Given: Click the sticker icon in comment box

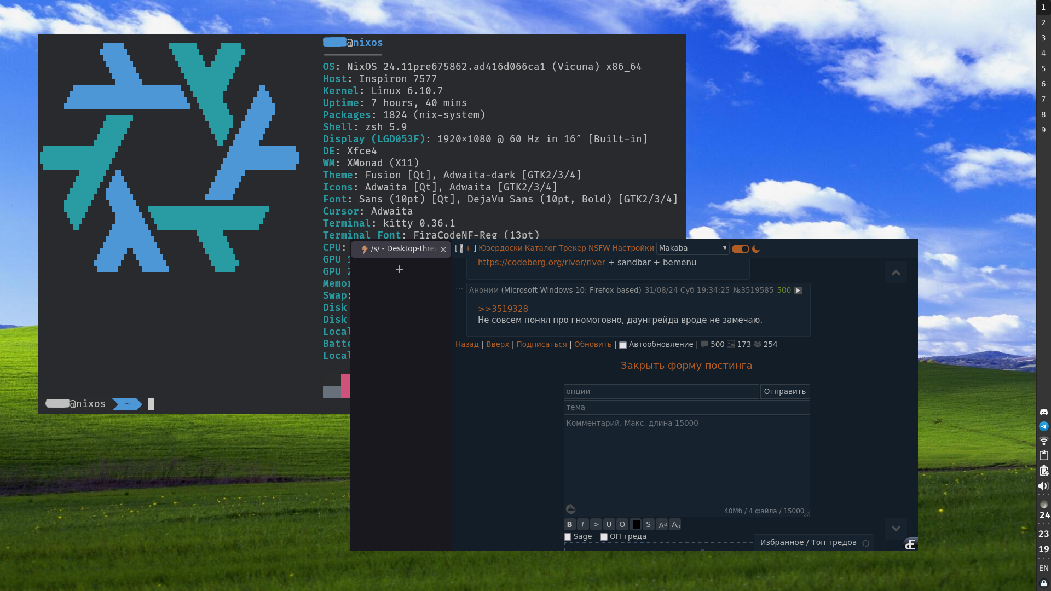Looking at the screenshot, I should coord(570,509).
